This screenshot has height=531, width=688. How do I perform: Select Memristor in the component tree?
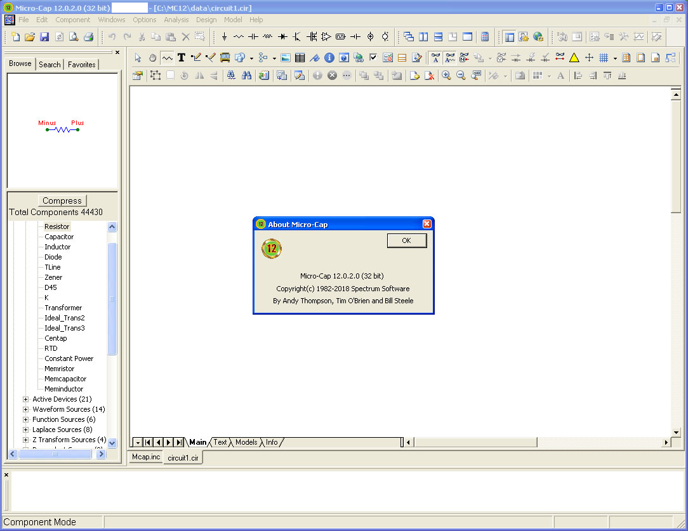(x=59, y=369)
